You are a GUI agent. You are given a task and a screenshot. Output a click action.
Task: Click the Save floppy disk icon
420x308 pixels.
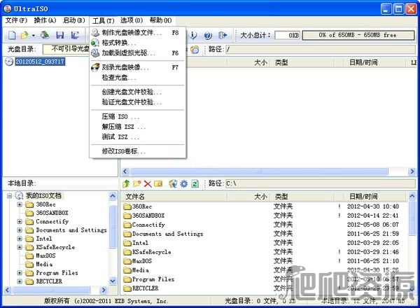click(x=59, y=35)
